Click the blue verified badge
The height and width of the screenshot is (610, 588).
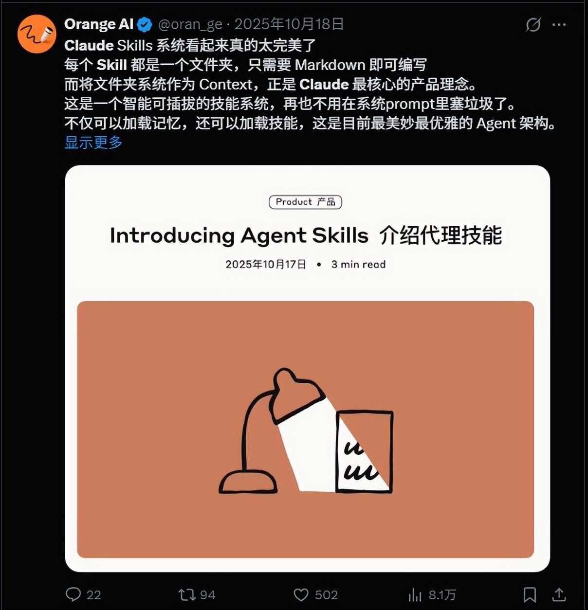point(144,24)
